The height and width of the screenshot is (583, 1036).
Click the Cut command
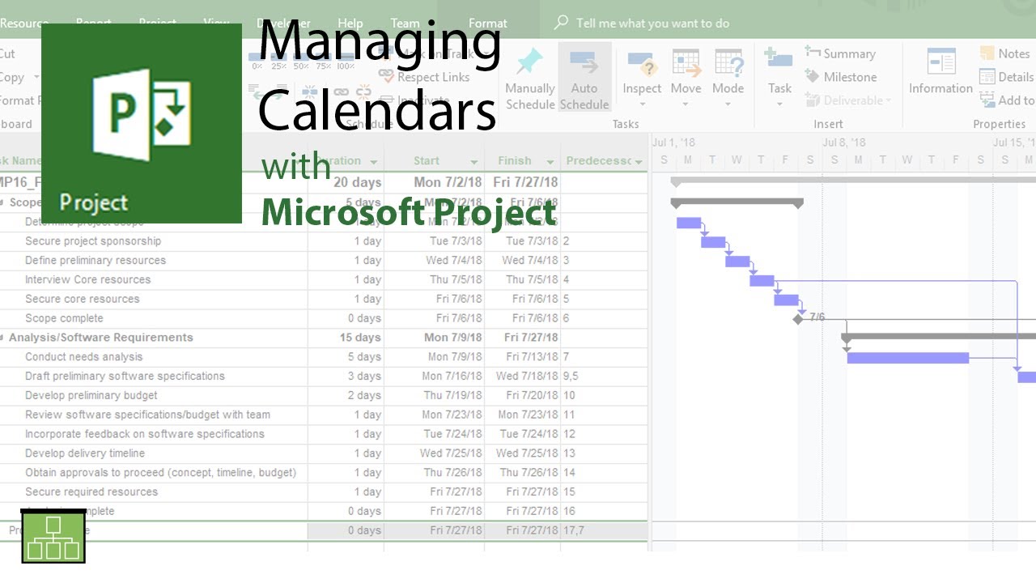pos(7,53)
